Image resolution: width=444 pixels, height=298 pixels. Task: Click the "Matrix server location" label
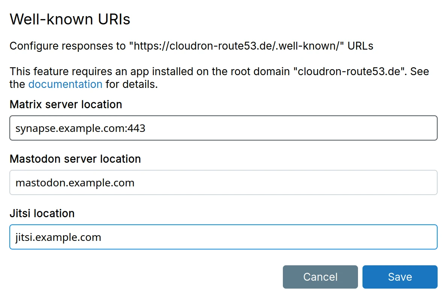66,104
